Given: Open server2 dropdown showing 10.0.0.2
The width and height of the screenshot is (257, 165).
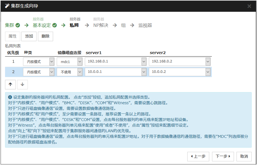Looking at the screenshot, I should coord(208,72).
